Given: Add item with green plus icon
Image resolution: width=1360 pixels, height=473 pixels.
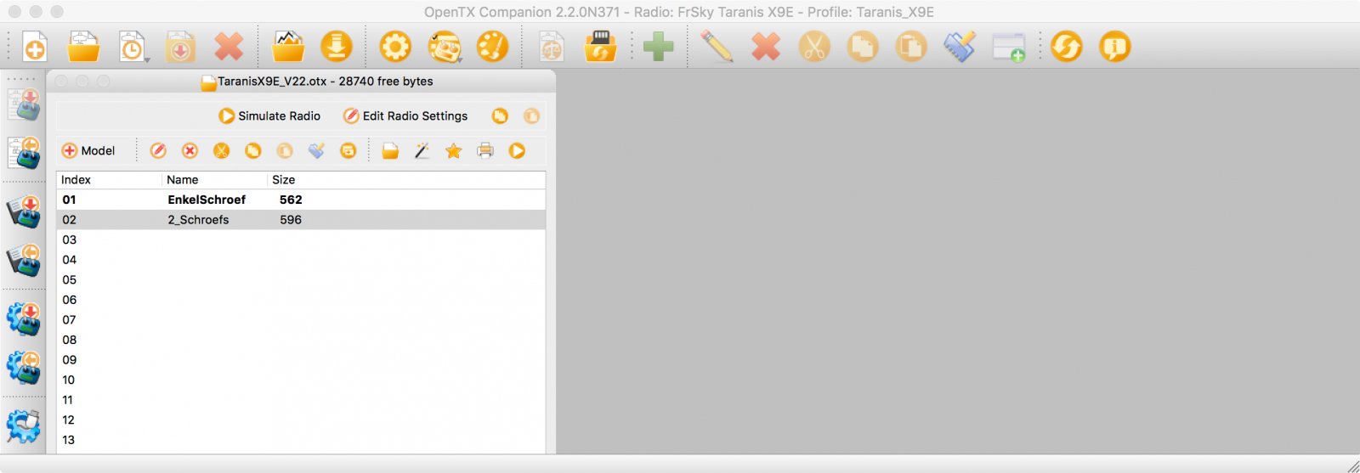Looking at the screenshot, I should point(659,47).
